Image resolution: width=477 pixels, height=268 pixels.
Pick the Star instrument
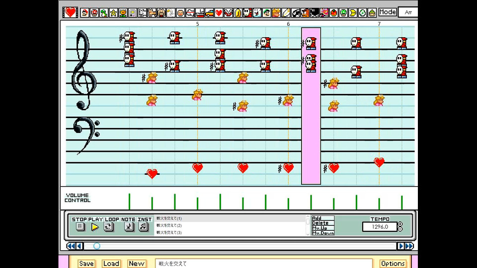click(113, 13)
